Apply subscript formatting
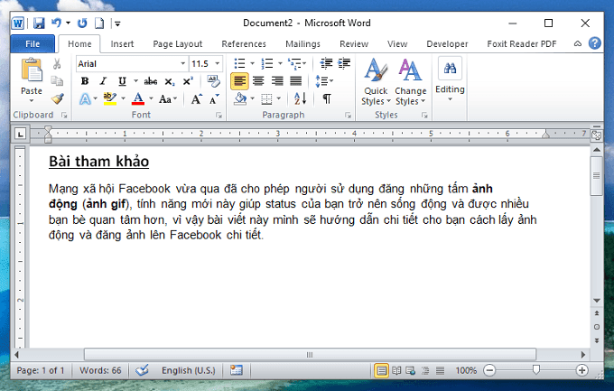 (x=170, y=81)
